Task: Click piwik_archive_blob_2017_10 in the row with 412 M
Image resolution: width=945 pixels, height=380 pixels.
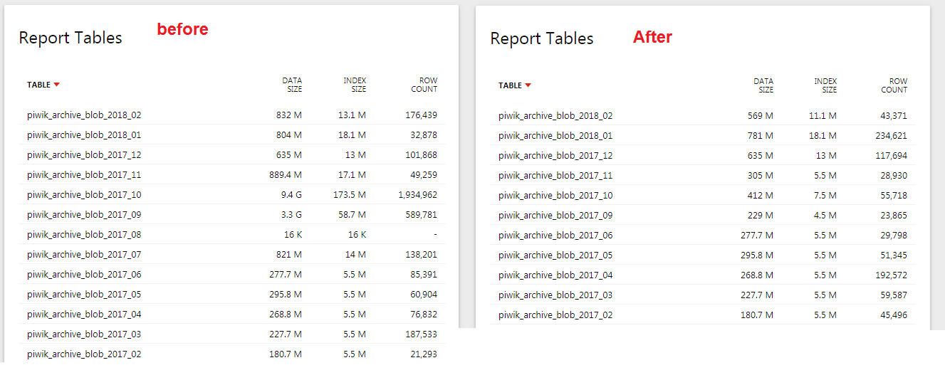Action: 555,195
